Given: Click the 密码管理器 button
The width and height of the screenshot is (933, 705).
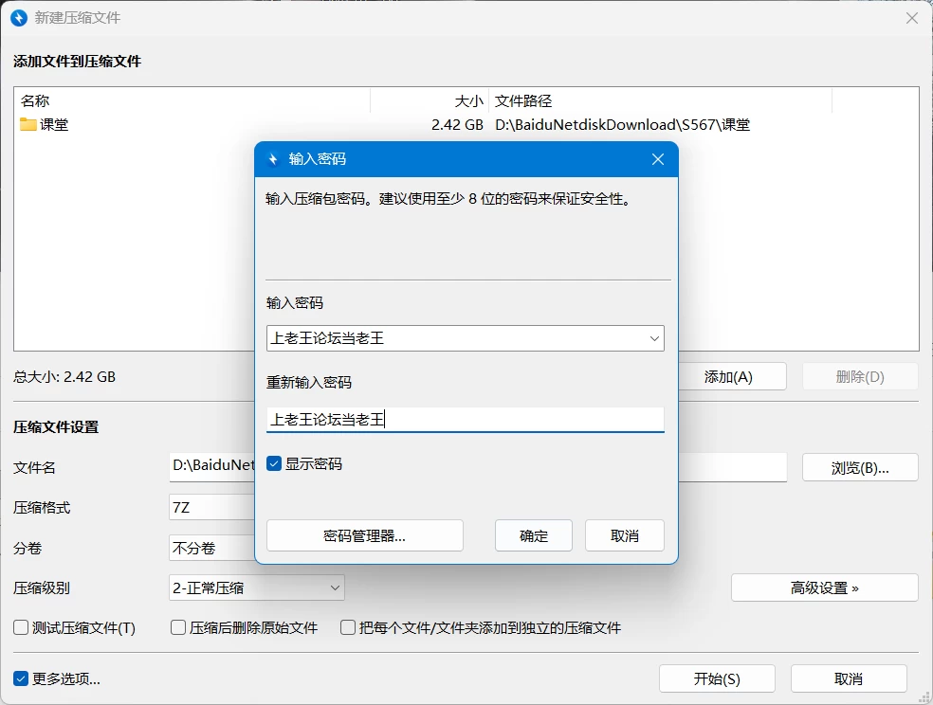Looking at the screenshot, I should (x=365, y=535).
